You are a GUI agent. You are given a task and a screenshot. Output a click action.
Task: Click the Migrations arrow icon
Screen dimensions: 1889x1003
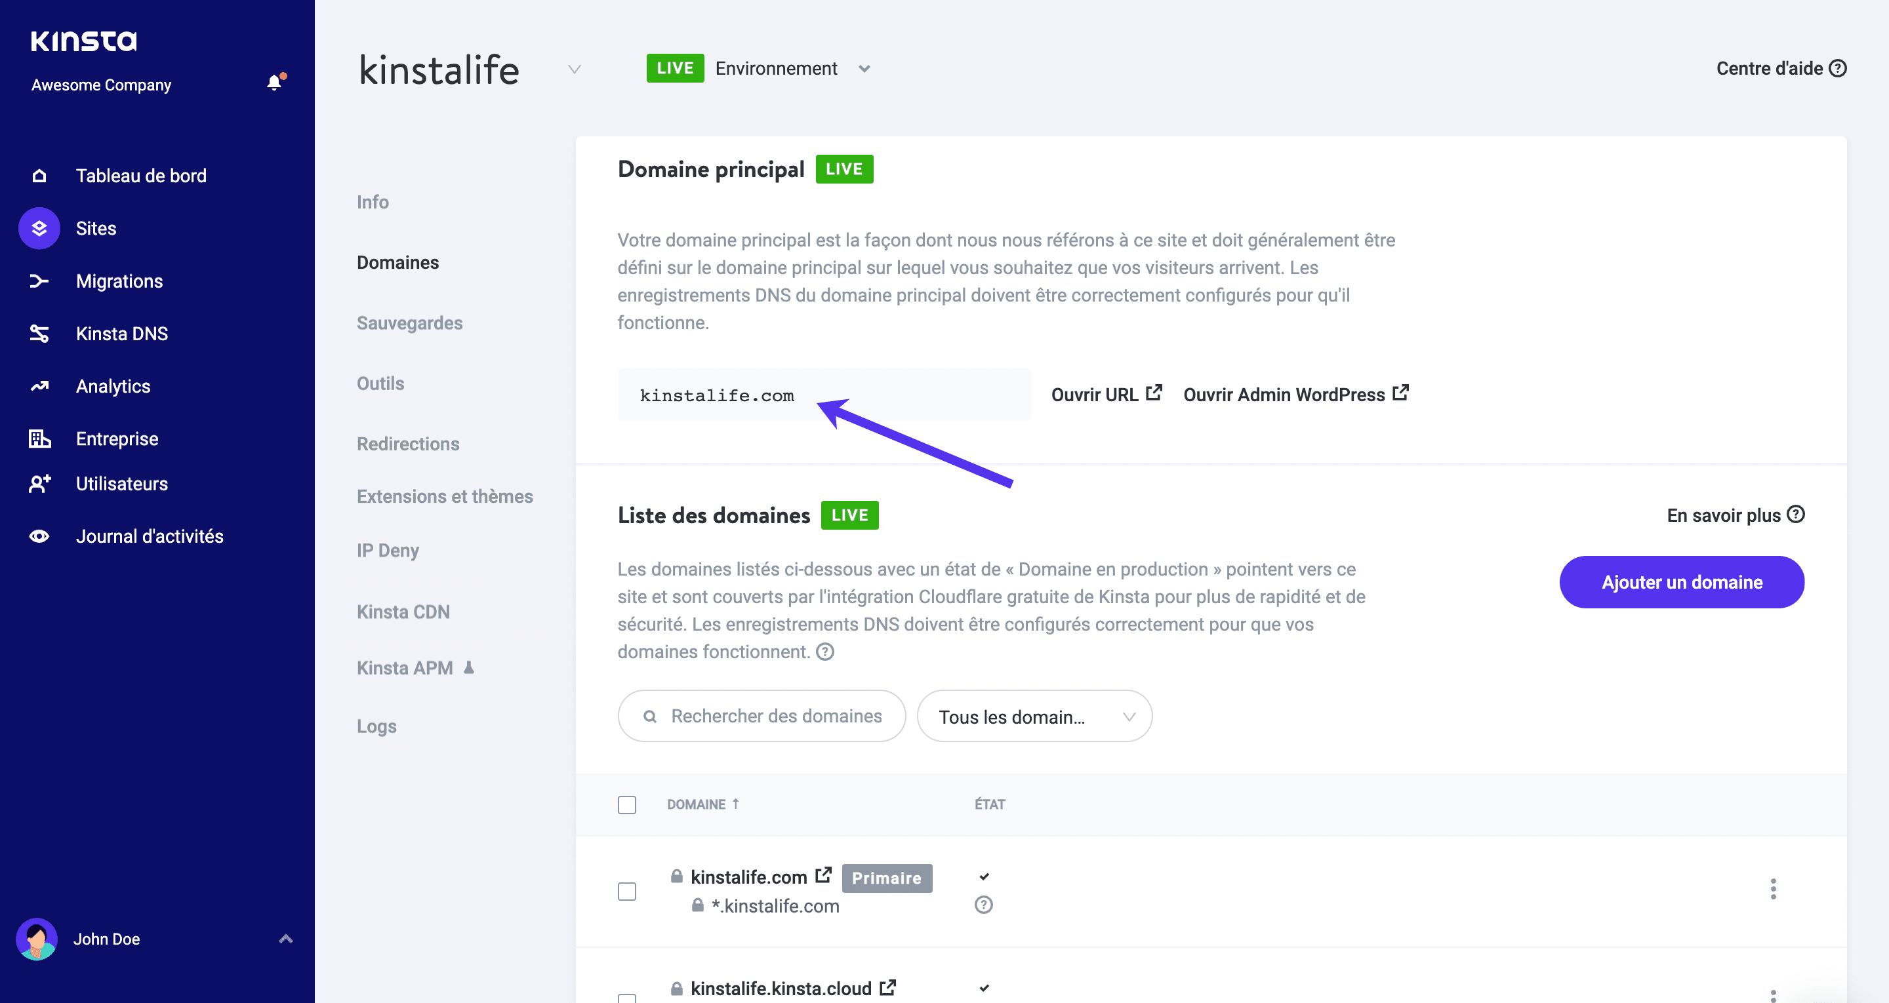(x=39, y=281)
